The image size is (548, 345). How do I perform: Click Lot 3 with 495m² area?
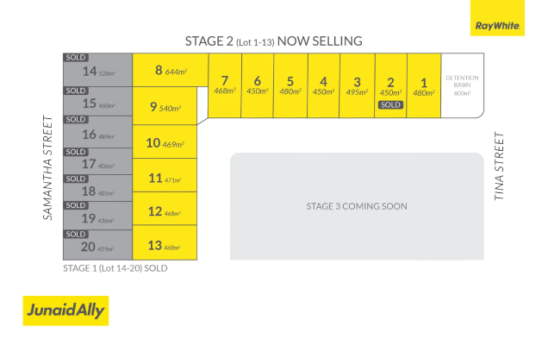(x=356, y=85)
